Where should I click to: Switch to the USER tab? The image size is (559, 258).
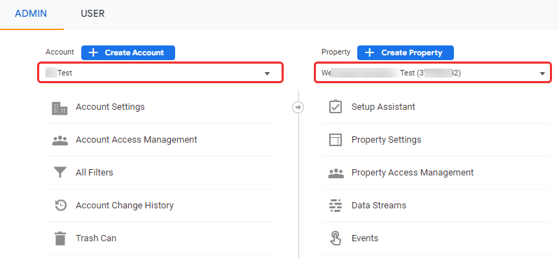coord(92,14)
